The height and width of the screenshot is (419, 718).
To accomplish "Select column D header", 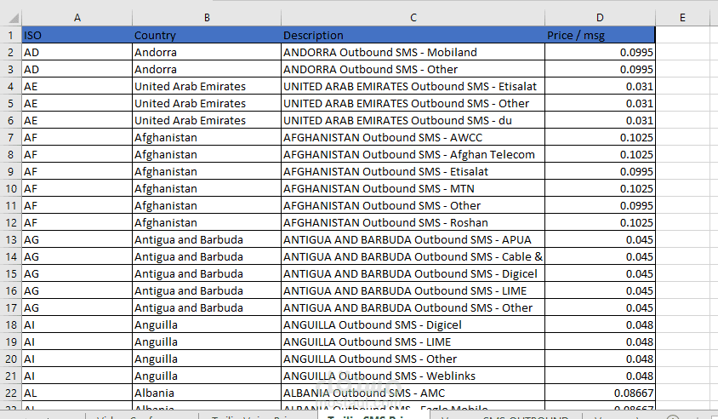I will (600, 17).
